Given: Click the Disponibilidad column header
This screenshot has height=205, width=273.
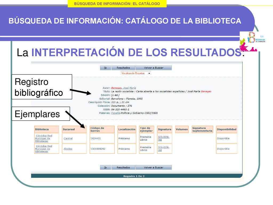Looking at the screenshot, I should 227,129.
